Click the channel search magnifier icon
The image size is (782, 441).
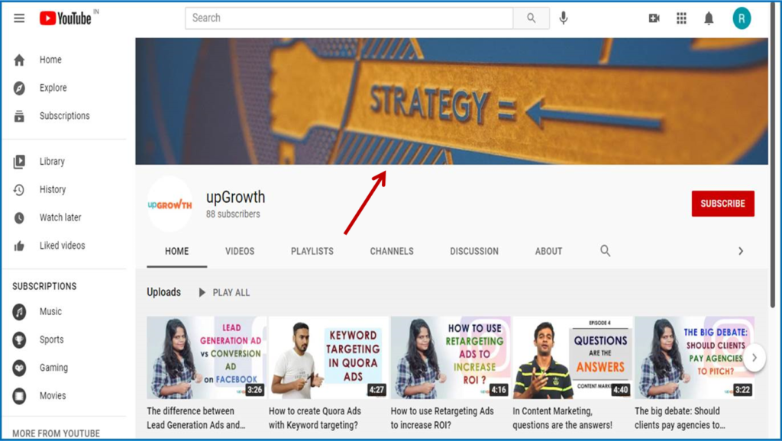click(x=605, y=251)
